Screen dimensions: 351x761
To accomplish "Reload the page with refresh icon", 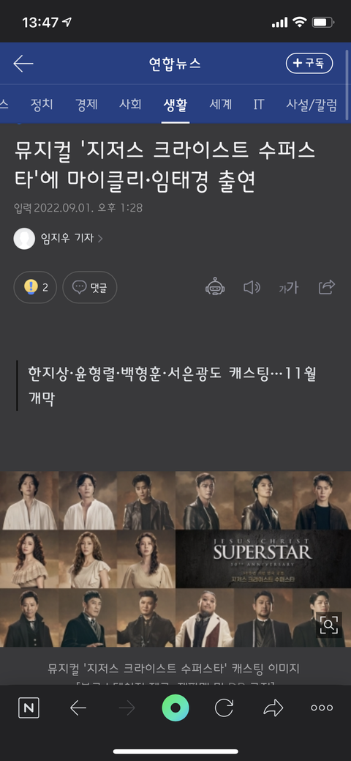I will click(x=224, y=708).
